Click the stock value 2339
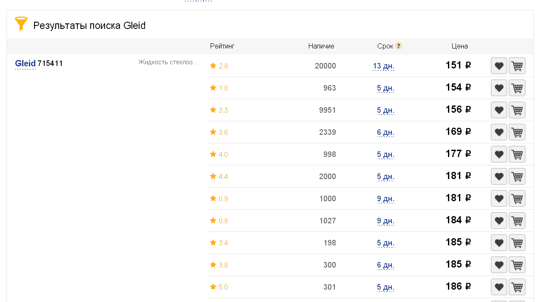Image resolution: width=559 pixels, height=302 pixels. 328,132
